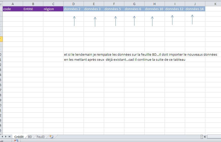Switch to the BD sheet tab
The image size is (221, 142).
click(30, 137)
